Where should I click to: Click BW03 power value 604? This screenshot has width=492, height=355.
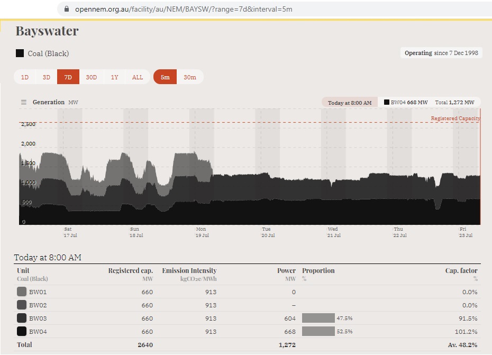(x=290, y=318)
